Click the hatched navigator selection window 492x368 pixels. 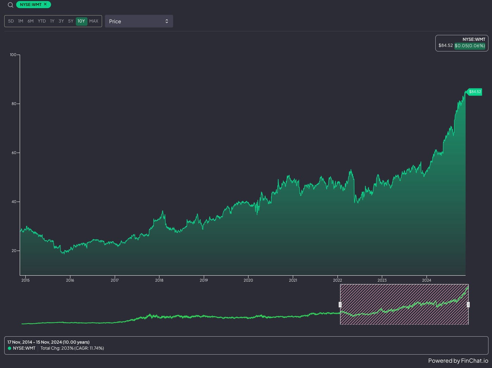click(x=404, y=305)
